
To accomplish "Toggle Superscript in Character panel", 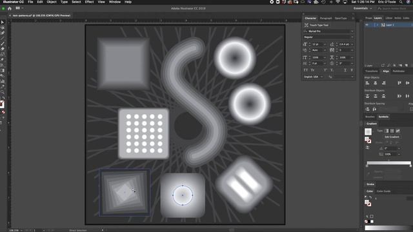I will pyautogui.click(x=325, y=70).
